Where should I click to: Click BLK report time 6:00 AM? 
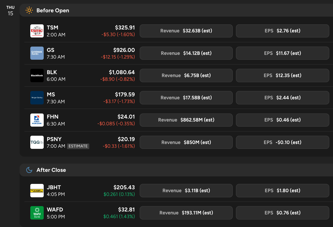point(56,79)
